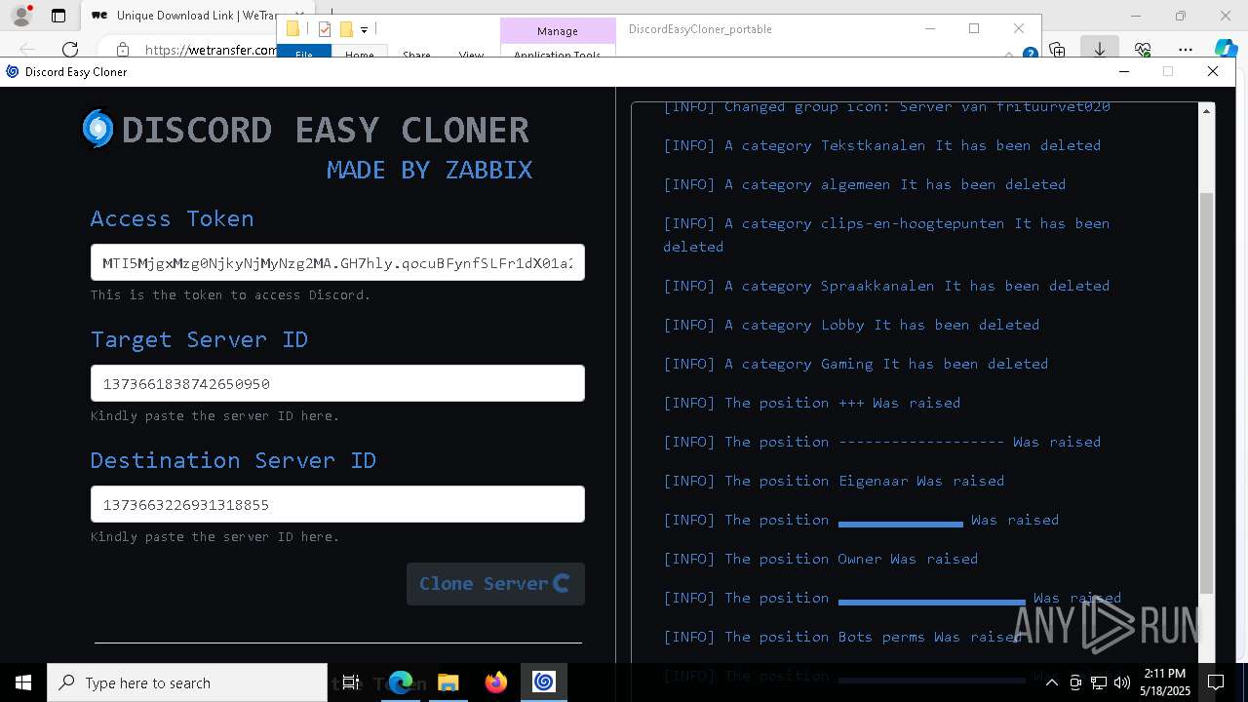Open the Edge Copilot sidebar icon
Image resolution: width=1248 pixels, height=702 pixels.
pos(1226,49)
